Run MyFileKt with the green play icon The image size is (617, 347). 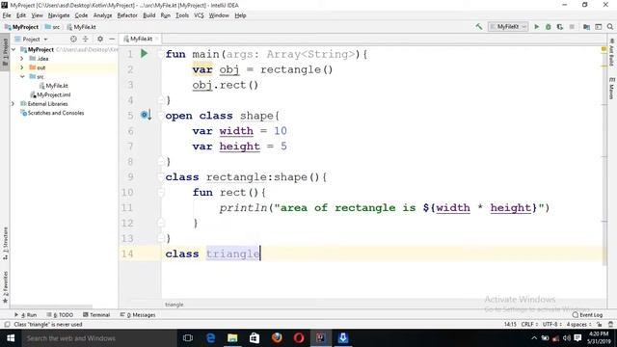(x=536, y=27)
